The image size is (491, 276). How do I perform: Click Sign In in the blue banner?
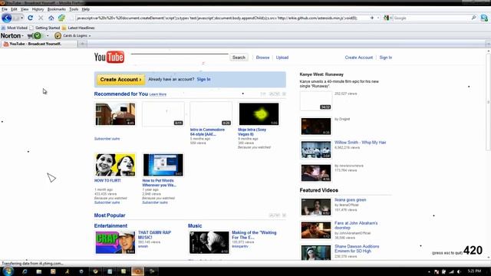(x=203, y=80)
